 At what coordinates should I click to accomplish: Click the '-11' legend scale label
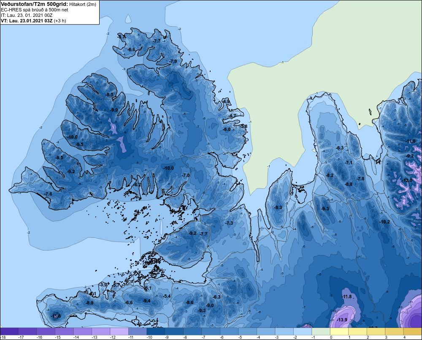pos(131,337)
